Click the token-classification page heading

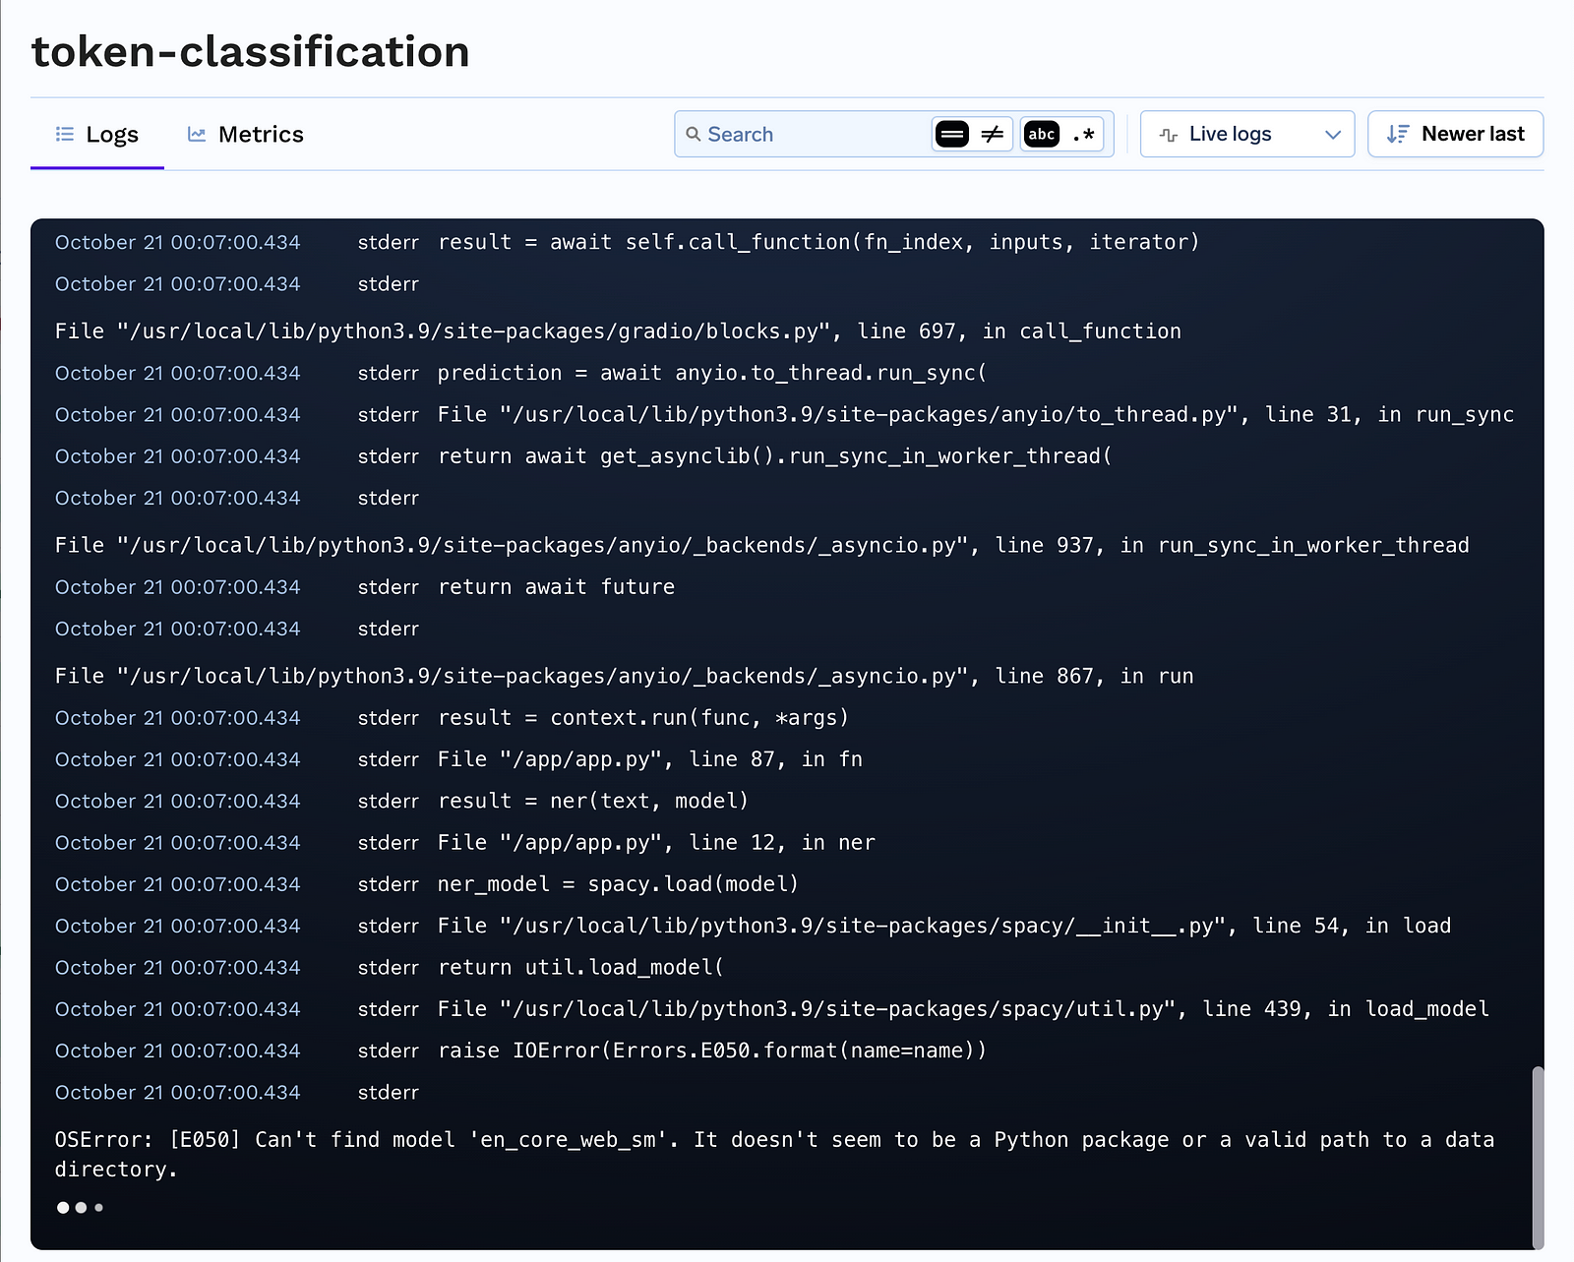click(x=251, y=51)
